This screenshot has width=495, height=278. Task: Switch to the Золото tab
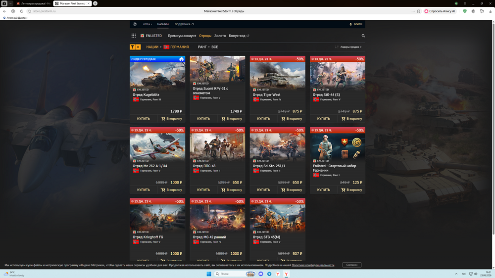click(220, 36)
